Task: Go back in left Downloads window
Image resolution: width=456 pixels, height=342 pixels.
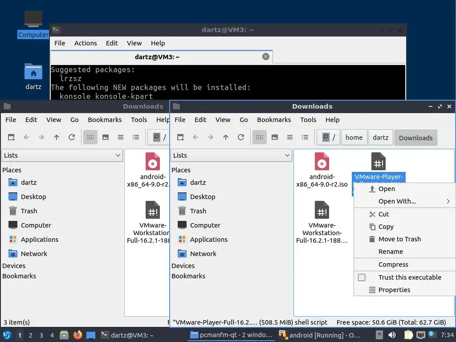Action: pyautogui.click(x=26, y=137)
